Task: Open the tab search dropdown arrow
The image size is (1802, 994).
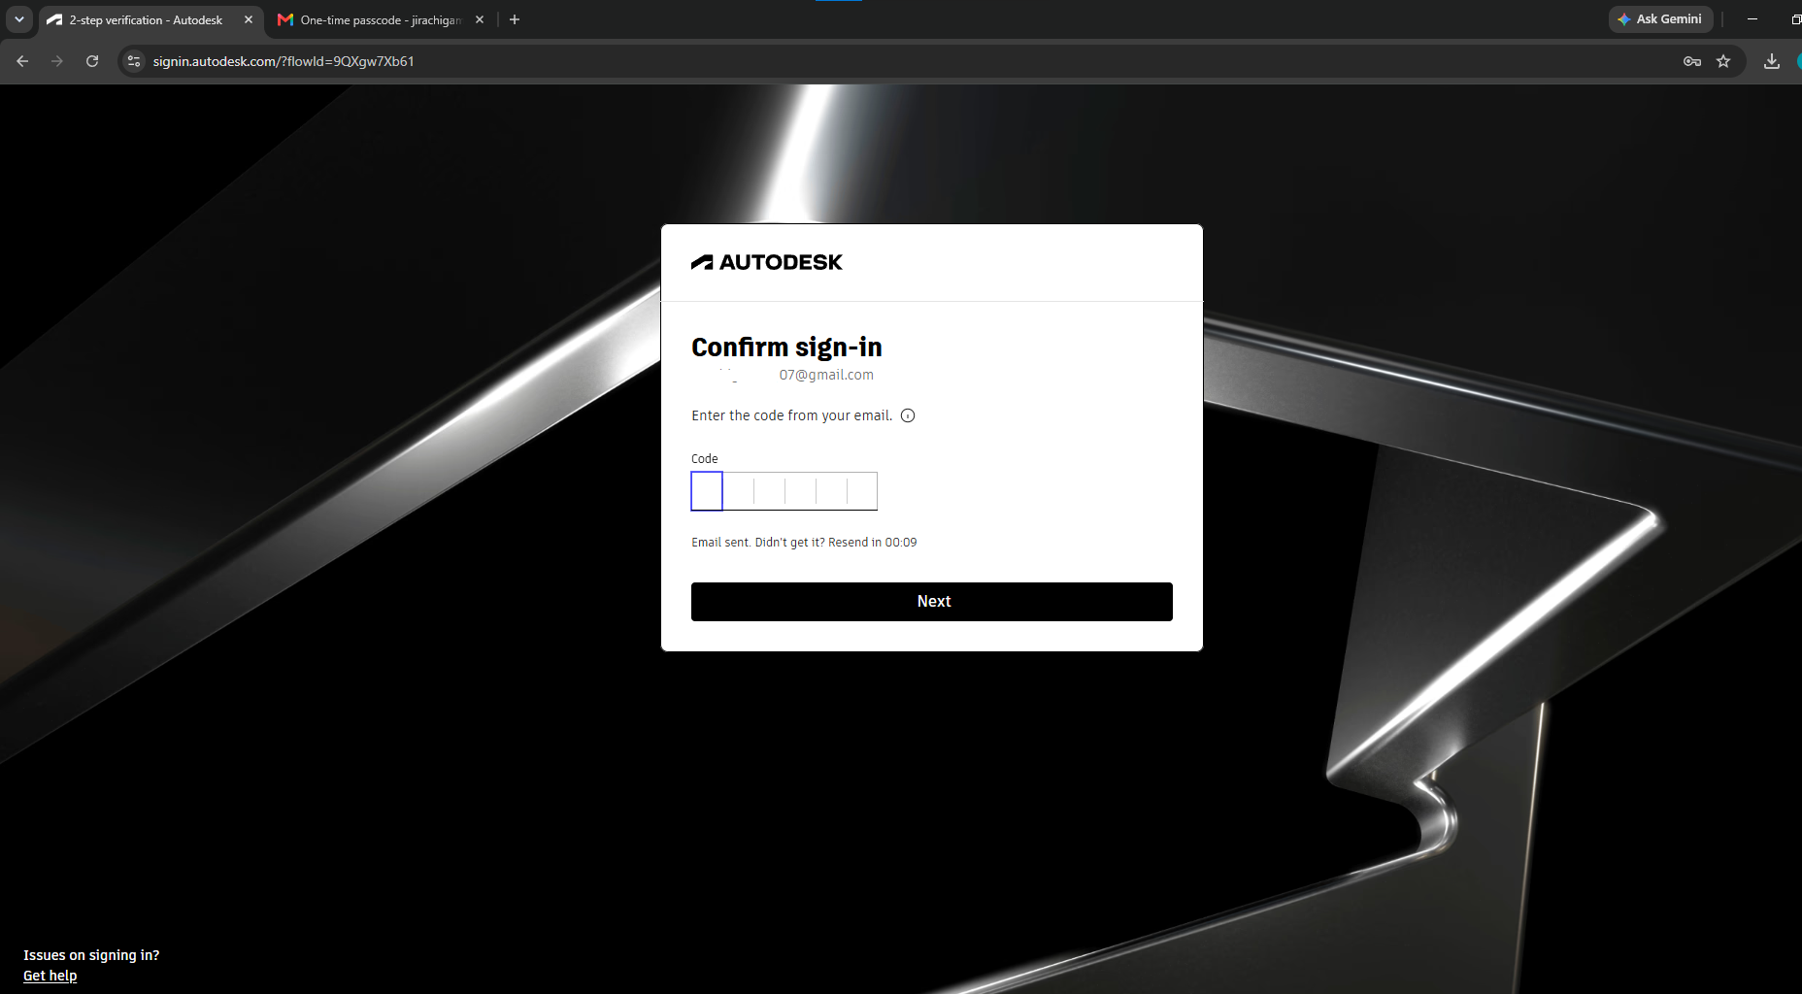Action: (19, 19)
